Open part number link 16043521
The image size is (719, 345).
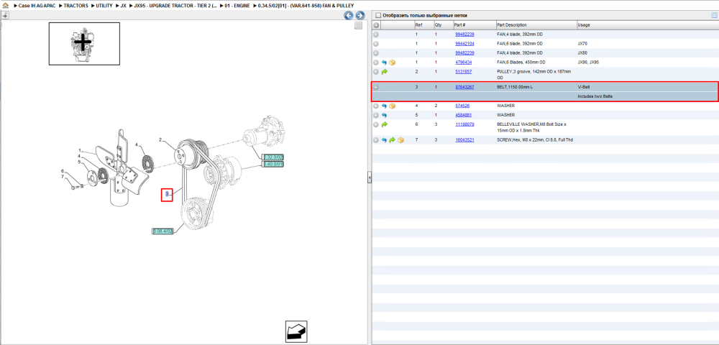464,139
